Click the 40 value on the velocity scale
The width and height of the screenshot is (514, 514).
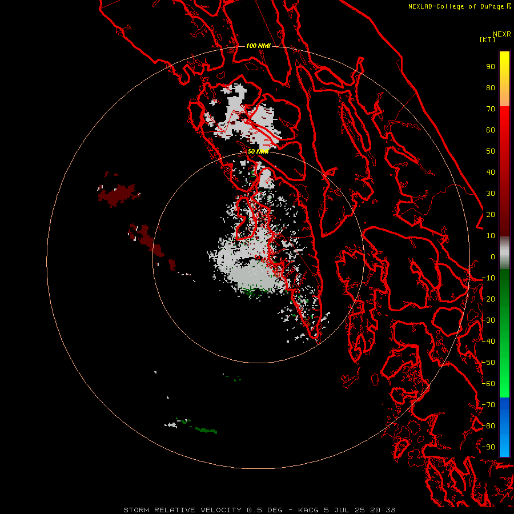tap(491, 172)
